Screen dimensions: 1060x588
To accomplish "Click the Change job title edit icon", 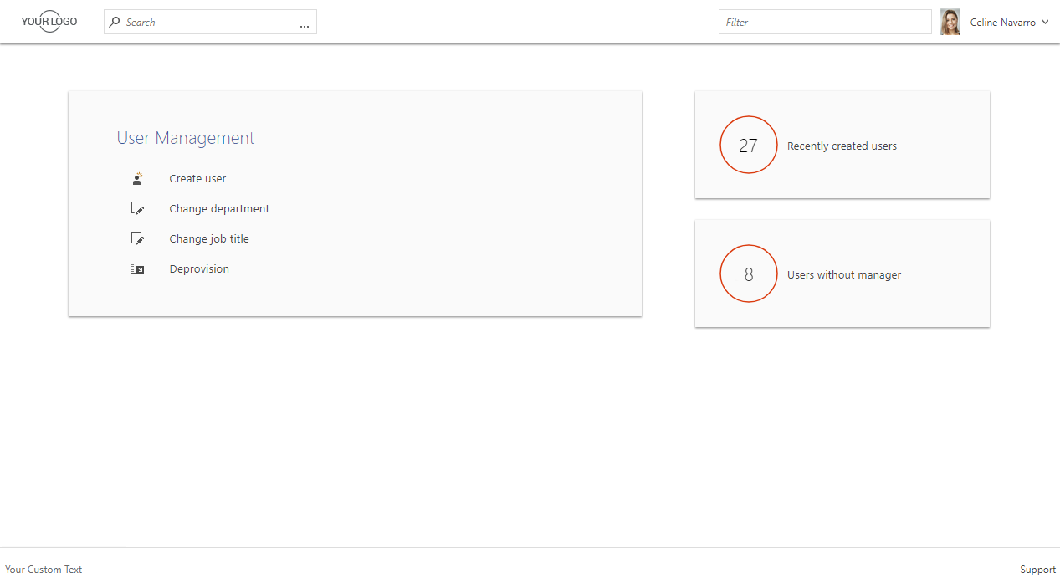I will (x=137, y=238).
